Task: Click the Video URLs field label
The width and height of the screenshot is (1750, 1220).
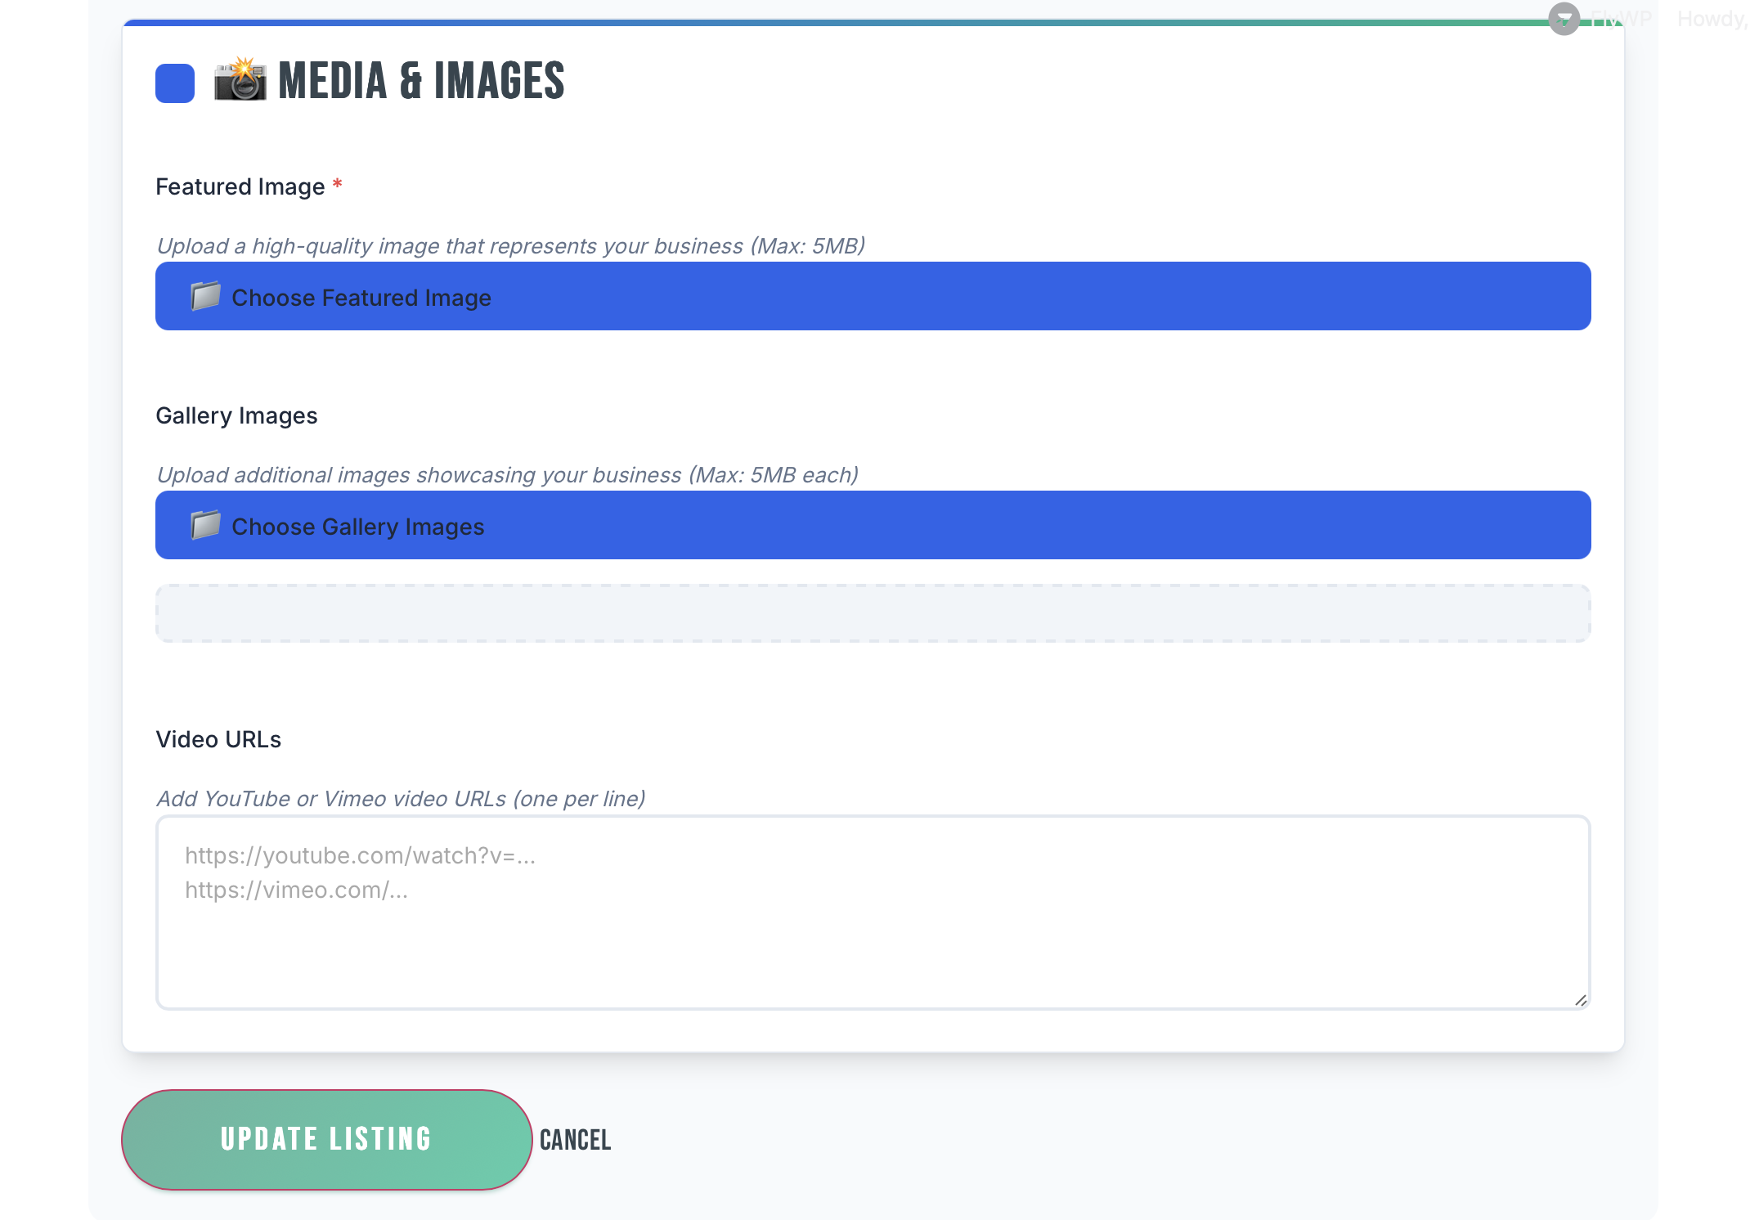Action: point(218,739)
